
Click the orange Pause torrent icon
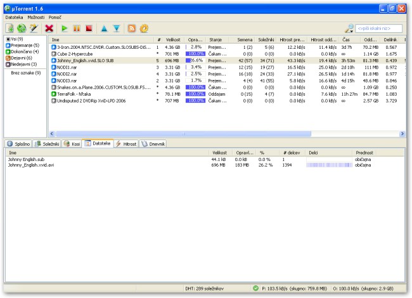tap(77, 28)
